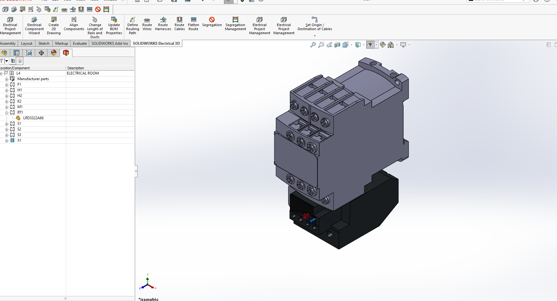Click the Segregation tool icon
This screenshot has height=301, width=557.
click(x=212, y=20)
